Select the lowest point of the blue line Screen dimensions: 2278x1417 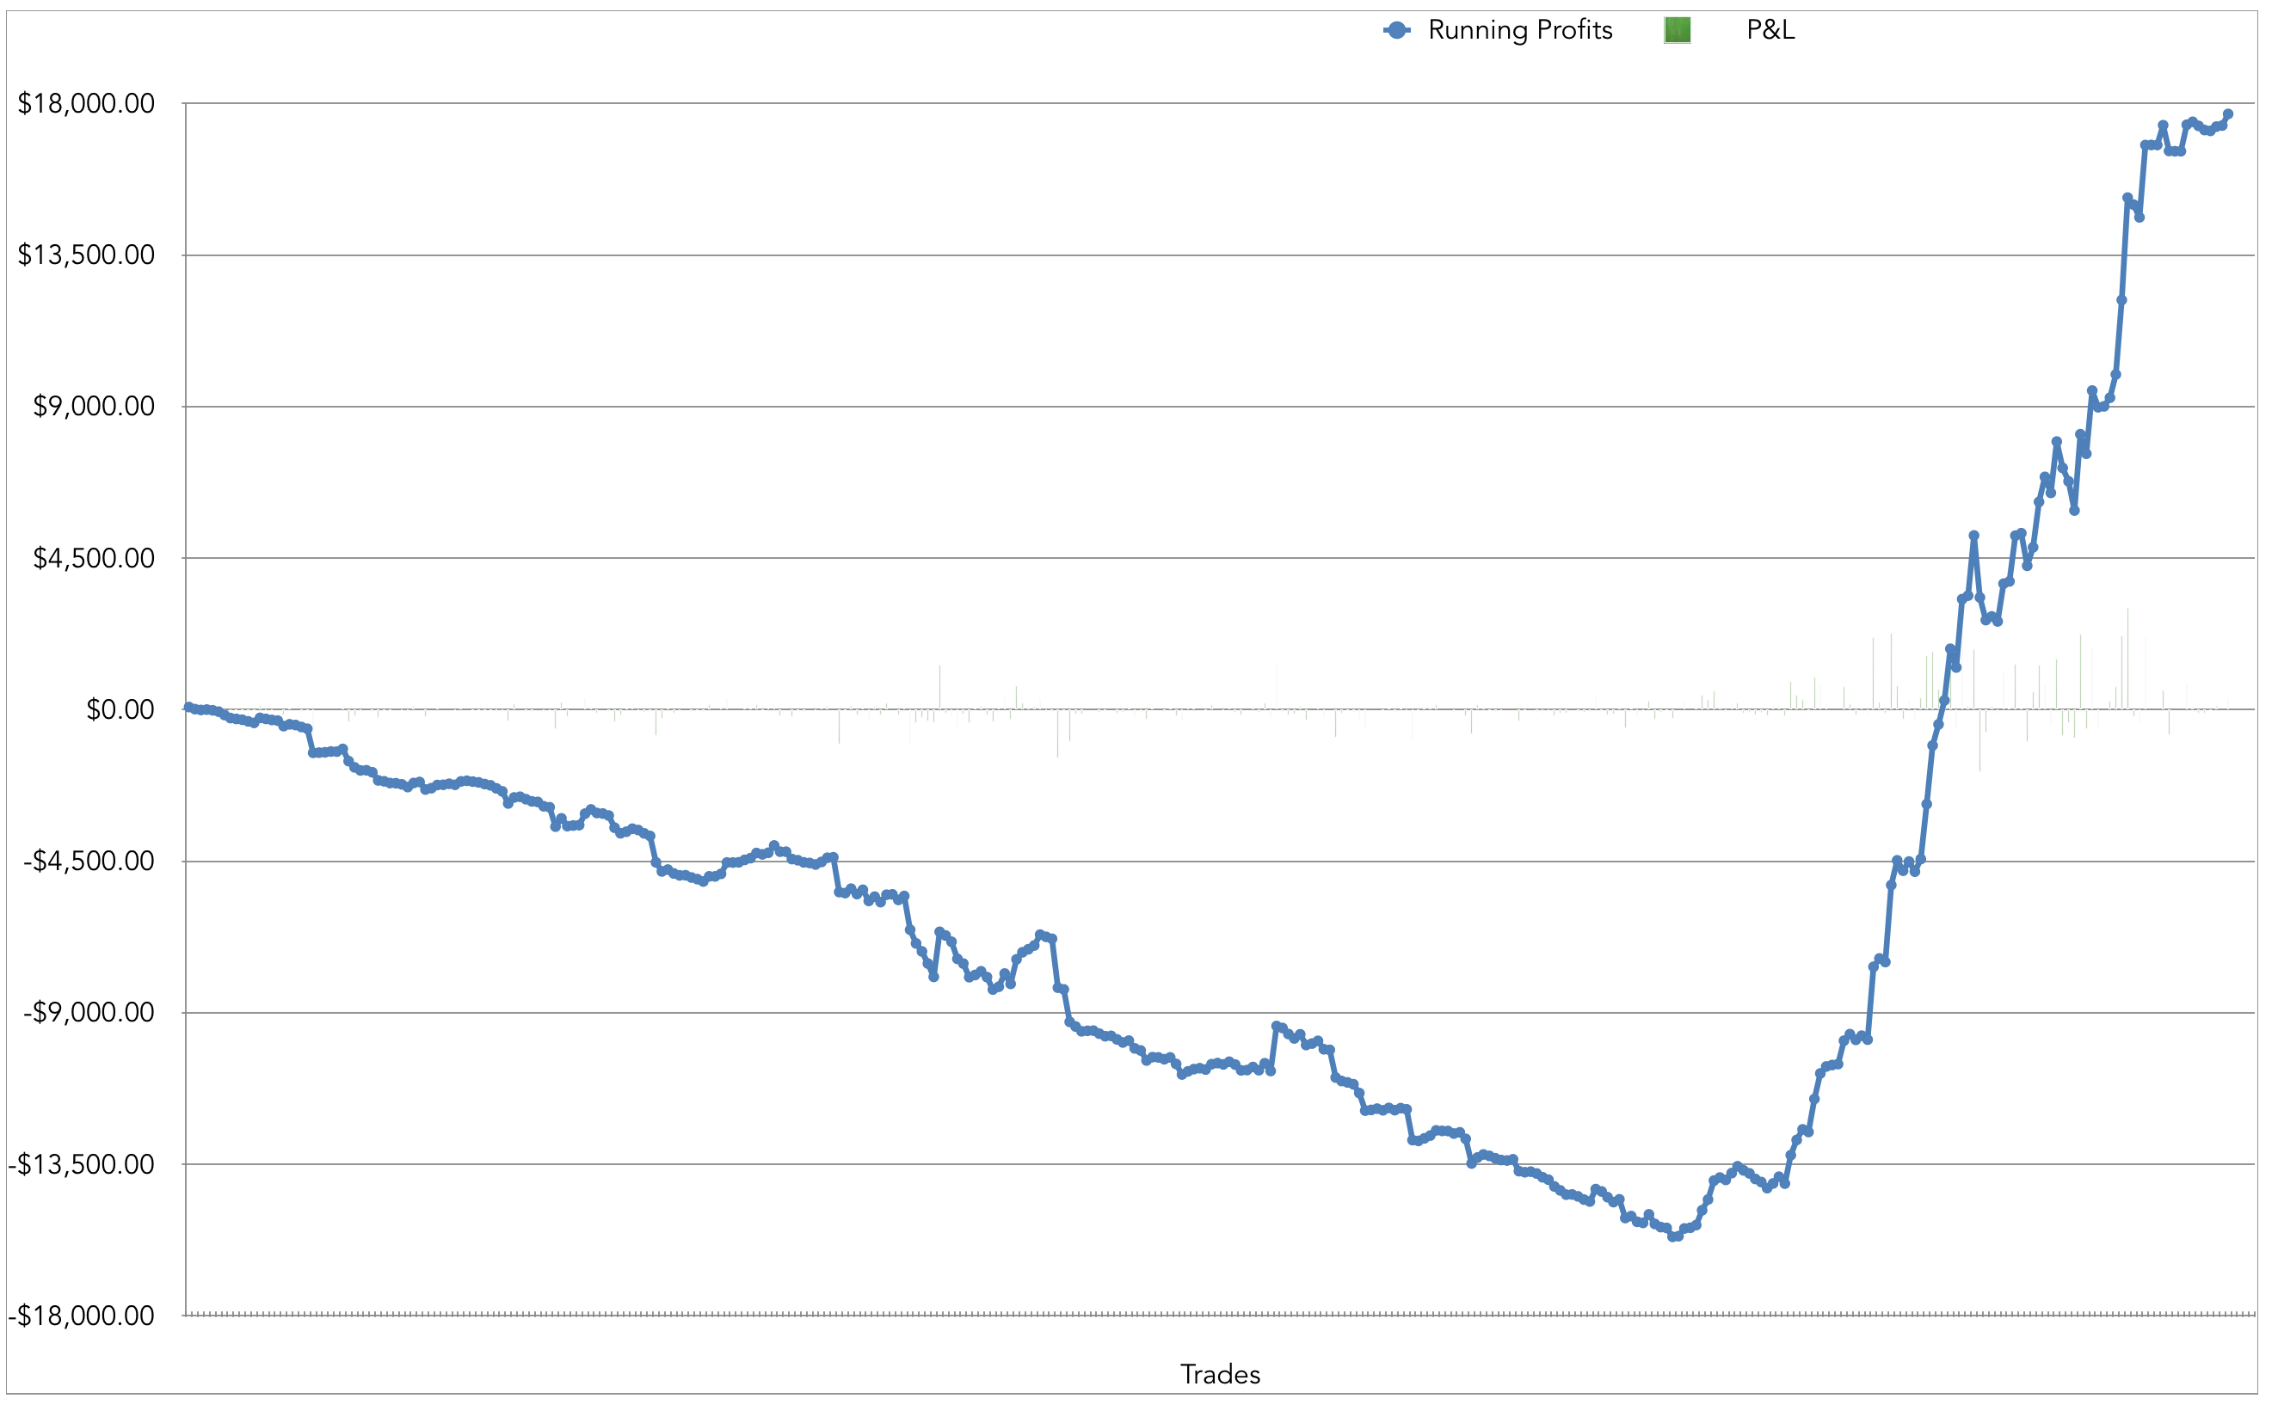[x=1674, y=1236]
